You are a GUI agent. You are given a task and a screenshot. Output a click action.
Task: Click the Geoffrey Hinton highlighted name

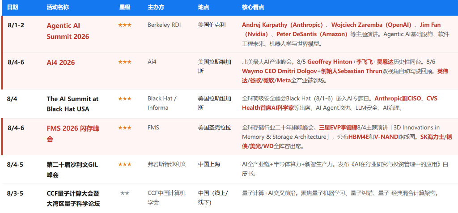click(x=330, y=62)
